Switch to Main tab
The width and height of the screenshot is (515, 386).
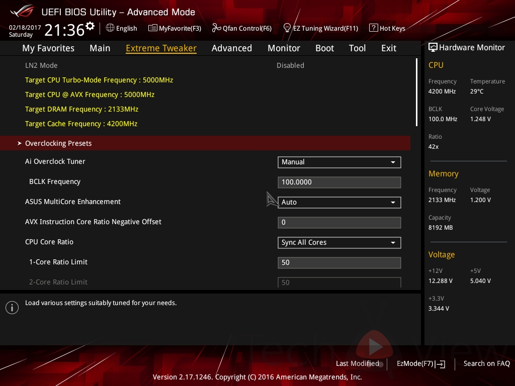pos(100,48)
